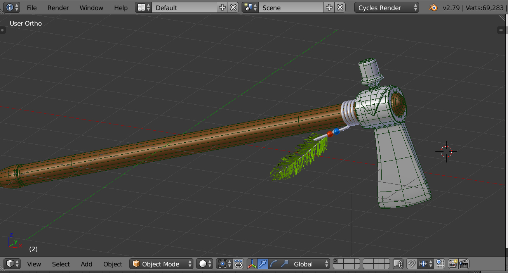Open the Global transform orientation dropdown
Viewport: 508px width, 273px height.
(310, 264)
